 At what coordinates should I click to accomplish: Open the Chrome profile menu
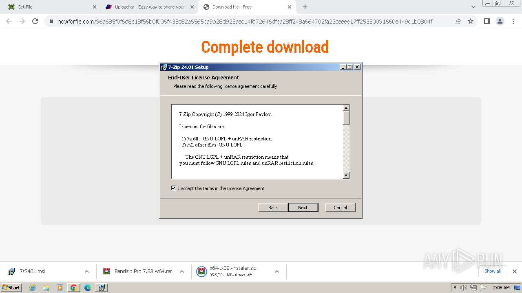[x=500, y=21]
